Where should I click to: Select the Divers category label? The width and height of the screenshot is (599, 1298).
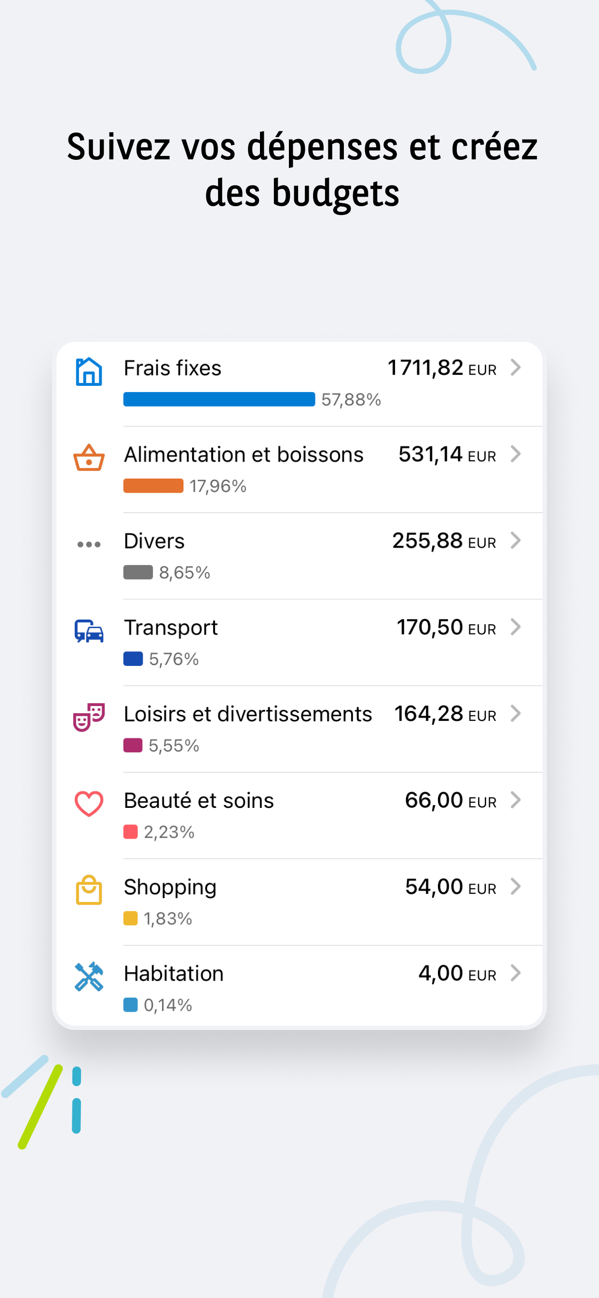pos(154,541)
